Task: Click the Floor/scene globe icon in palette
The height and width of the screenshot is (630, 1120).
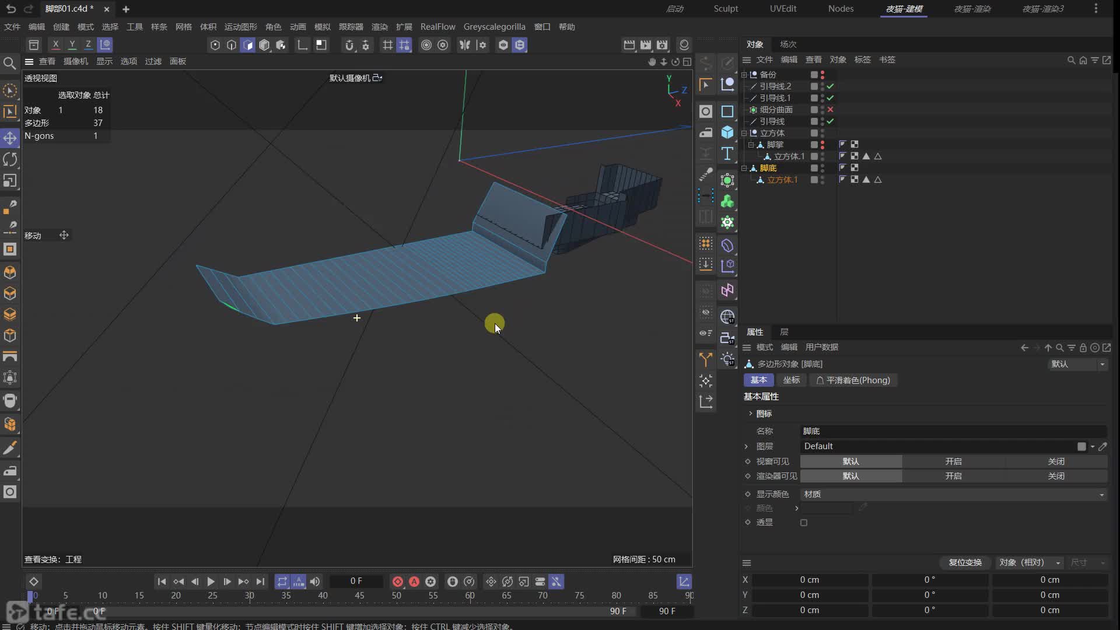Action: pyautogui.click(x=727, y=317)
